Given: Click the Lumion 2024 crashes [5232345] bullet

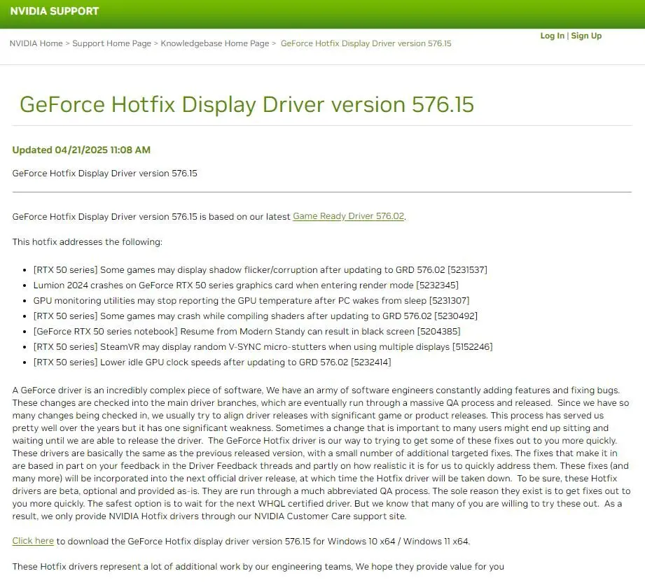Looking at the screenshot, I should click(246, 286).
